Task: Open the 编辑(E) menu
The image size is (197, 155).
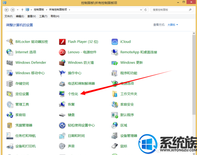Action: (20, 16)
